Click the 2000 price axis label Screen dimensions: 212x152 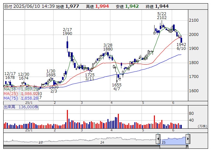pyautogui.click(x=194, y=35)
